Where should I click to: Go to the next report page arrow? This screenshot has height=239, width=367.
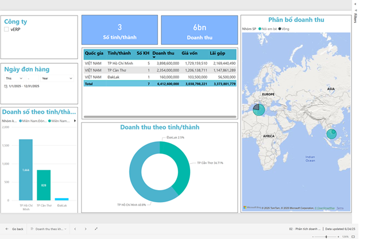click(x=84, y=229)
